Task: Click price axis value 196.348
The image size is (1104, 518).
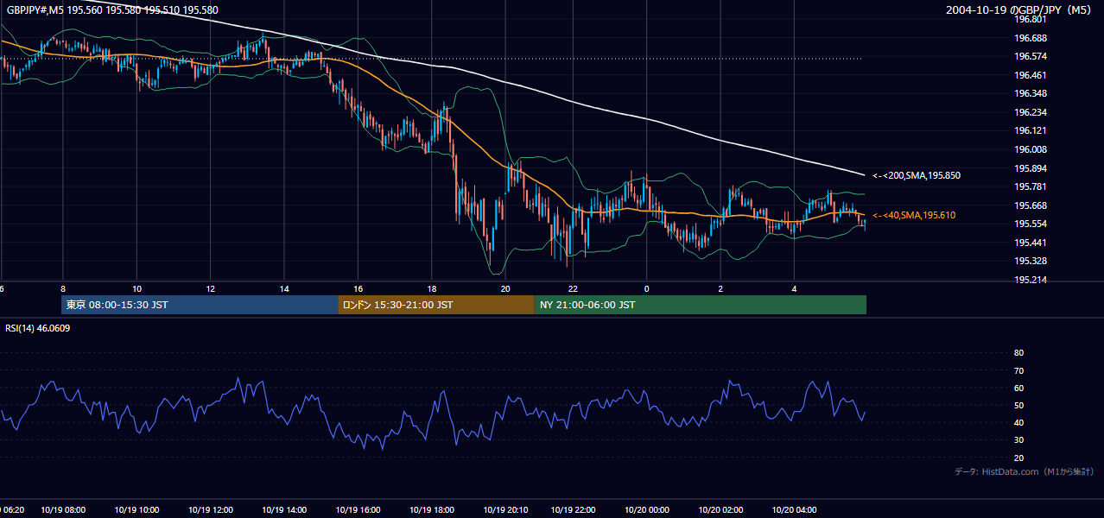Action: coord(1030,93)
